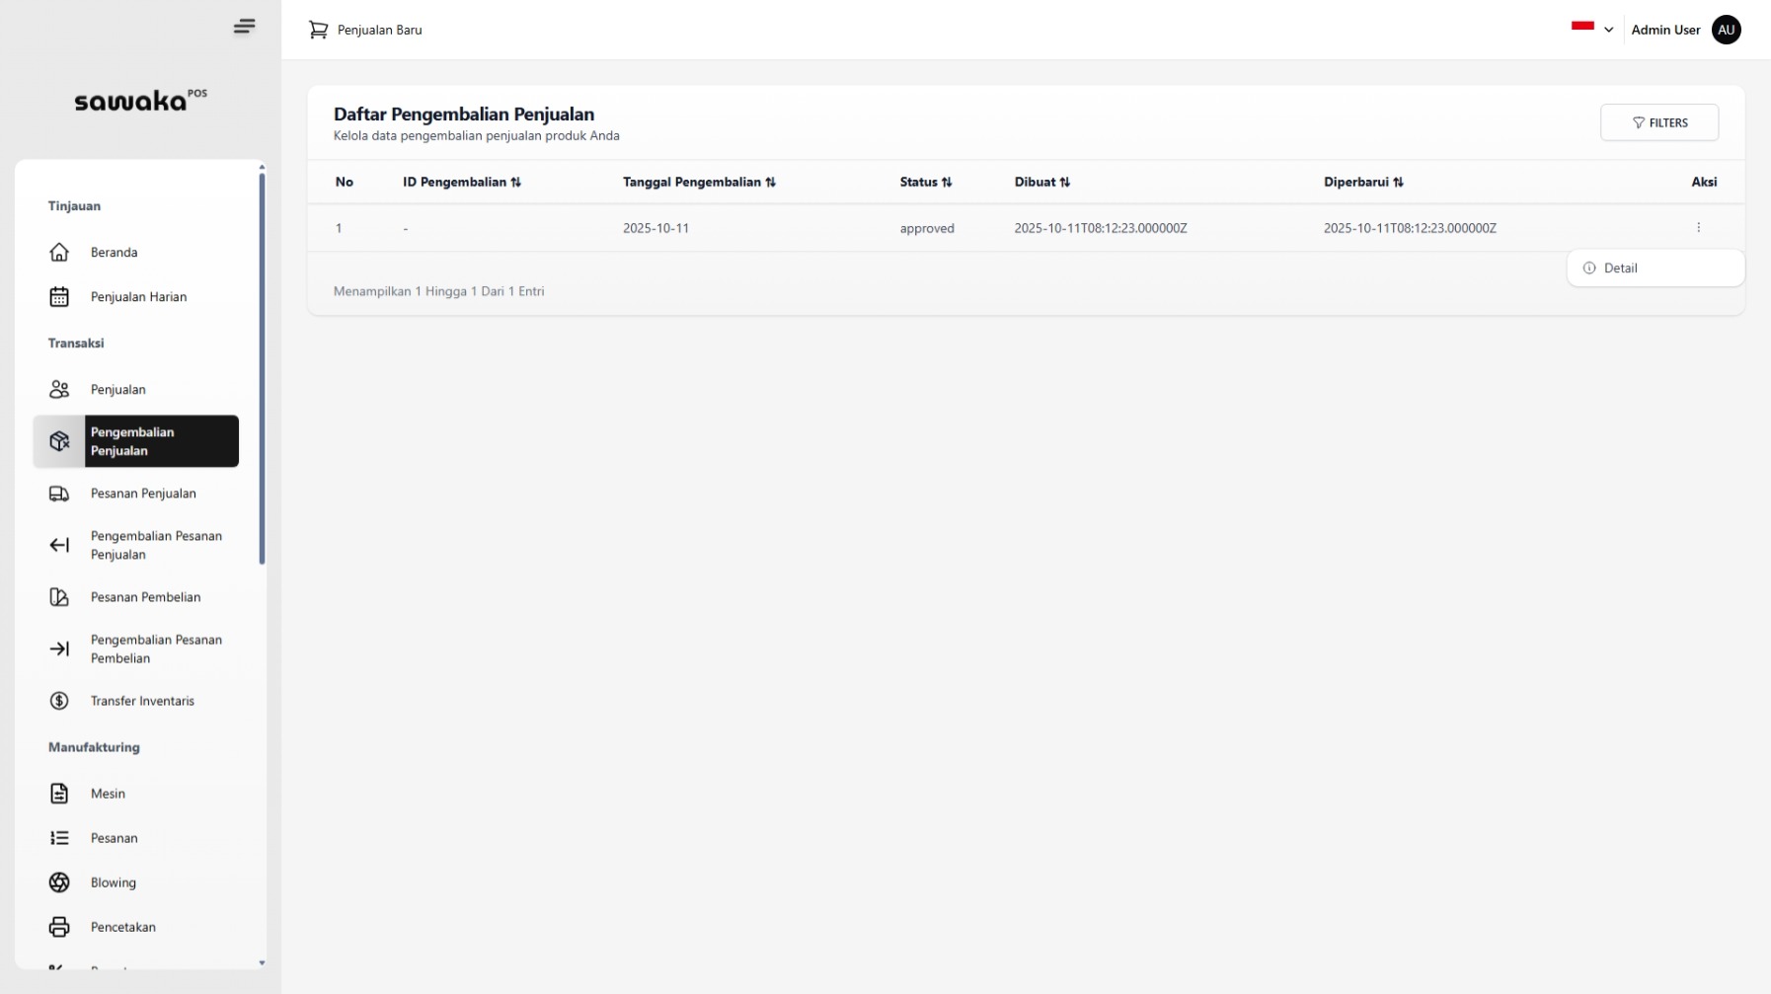Click the Penjualan Harian calendar icon
Screen dimensions: 1771x994
pos(59,297)
